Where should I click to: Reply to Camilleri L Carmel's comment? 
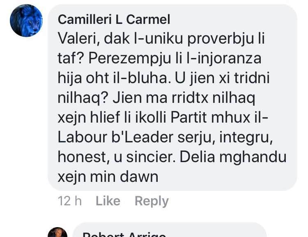coord(152,201)
